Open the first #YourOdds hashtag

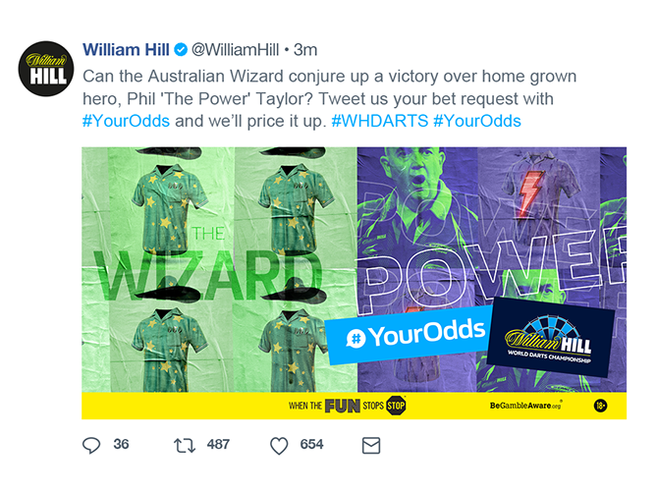(126, 121)
